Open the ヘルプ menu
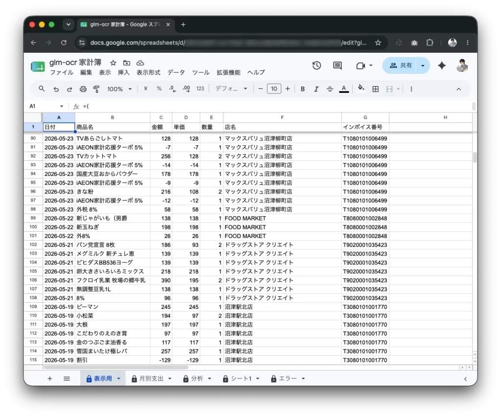 coord(256,72)
